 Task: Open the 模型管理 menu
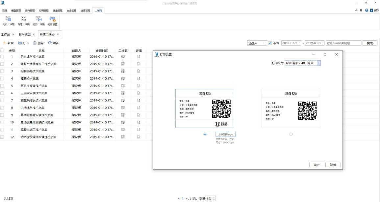click(16, 10)
